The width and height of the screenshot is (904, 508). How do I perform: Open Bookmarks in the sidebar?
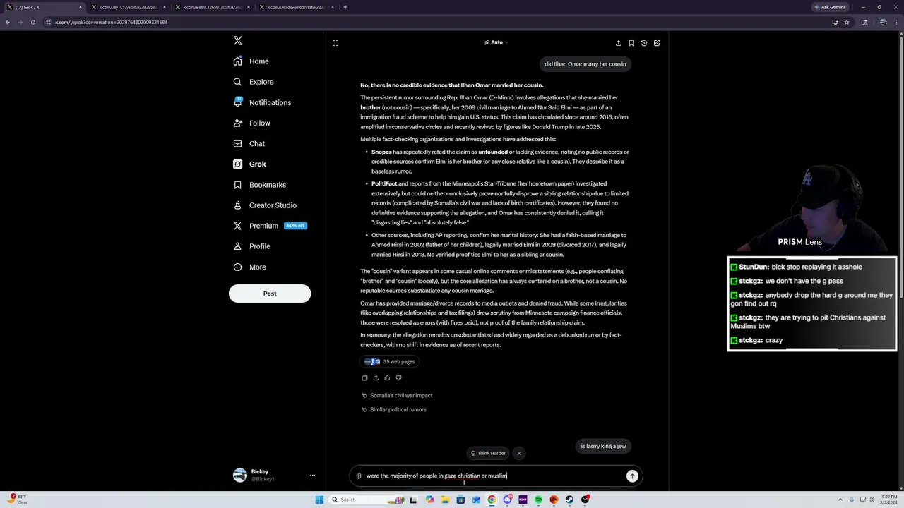260,185
